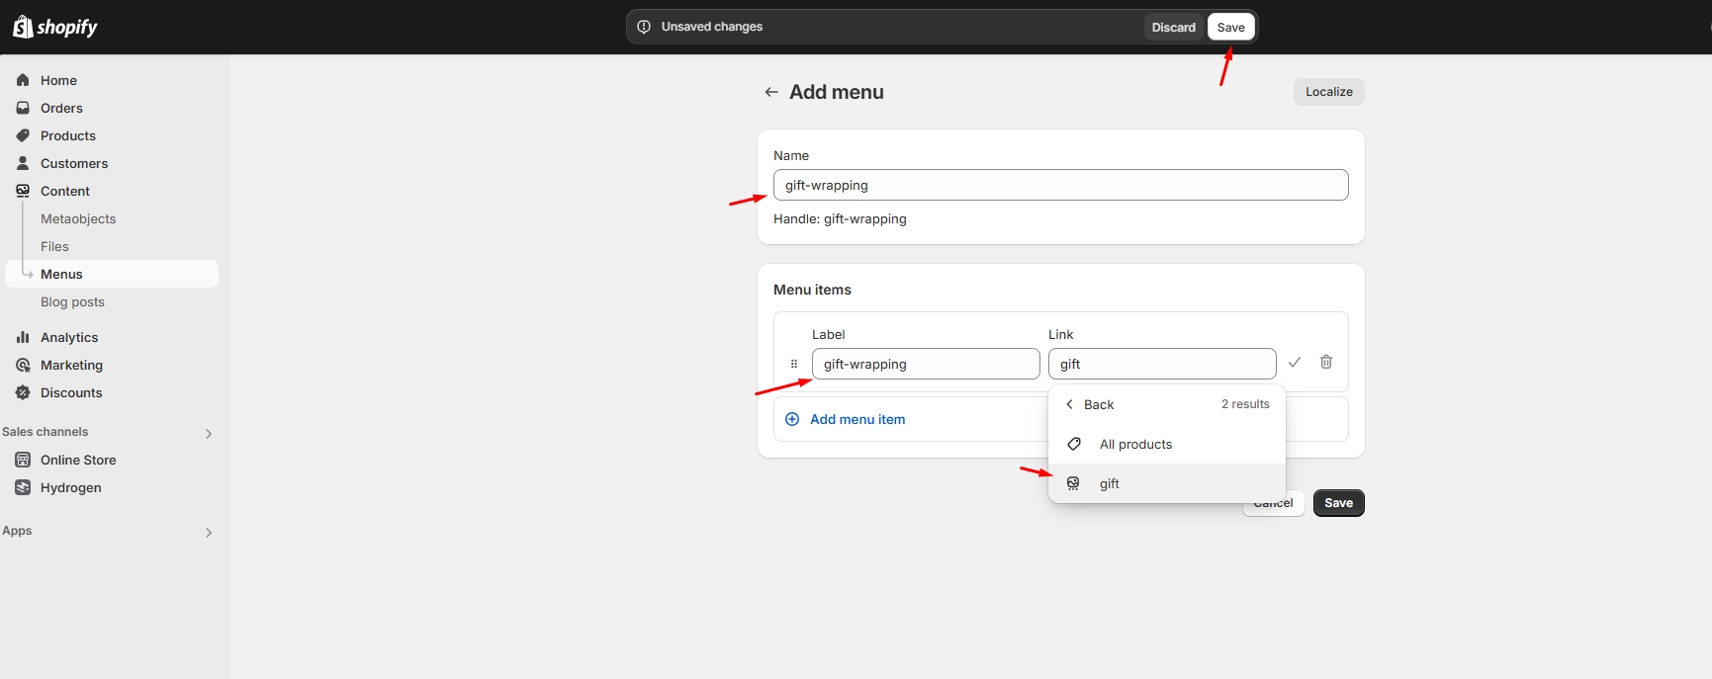This screenshot has width=1712, height=679.
Task: Click the trash icon to delete menu item
Action: (1325, 363)
